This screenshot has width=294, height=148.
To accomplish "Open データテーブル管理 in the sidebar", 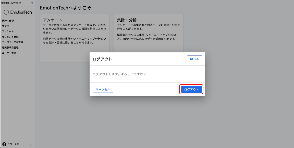I will point(13,42).
